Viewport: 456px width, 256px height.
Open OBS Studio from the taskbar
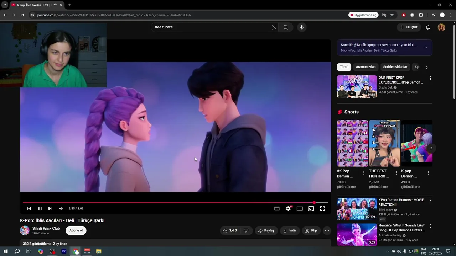(x=52, y=251)
